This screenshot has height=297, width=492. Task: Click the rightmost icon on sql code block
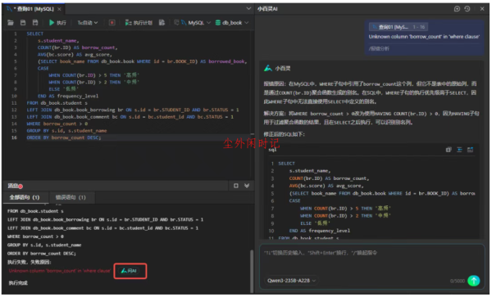(x=471, y=150)
